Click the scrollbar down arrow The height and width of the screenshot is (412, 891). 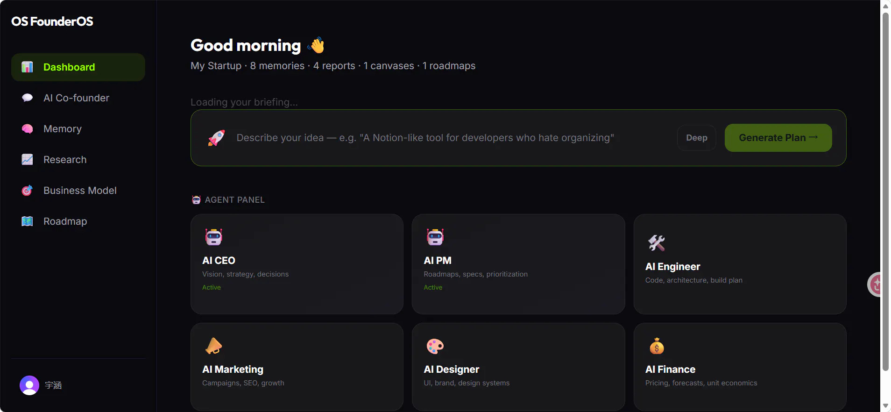(x=885, y=406)
